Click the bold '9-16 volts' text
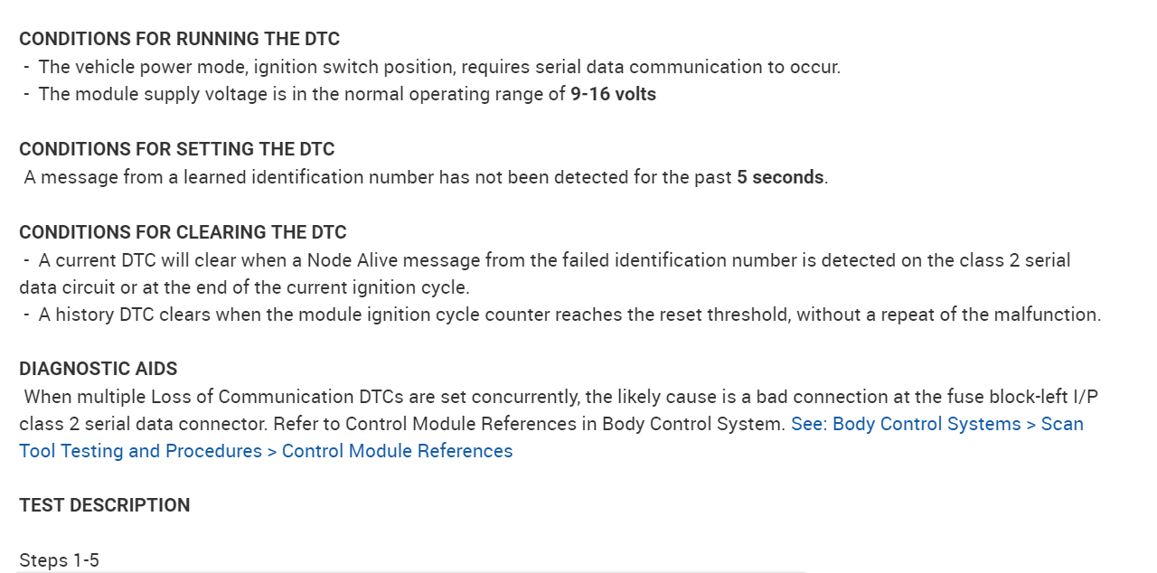Image resolution: width=1157 pixels, height=573 pixels. click(613, 94)
